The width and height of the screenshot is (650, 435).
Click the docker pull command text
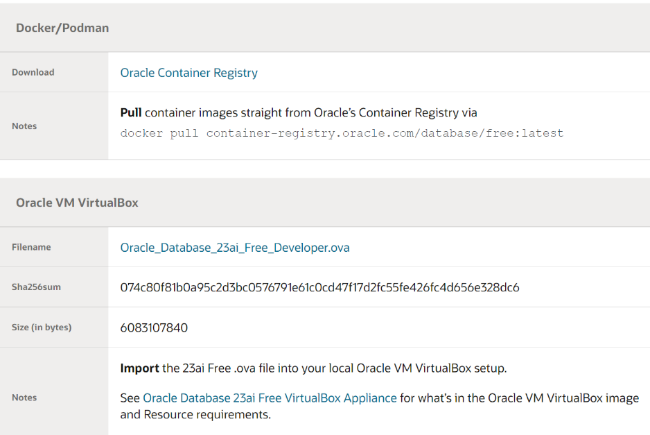tap(342, 133)
